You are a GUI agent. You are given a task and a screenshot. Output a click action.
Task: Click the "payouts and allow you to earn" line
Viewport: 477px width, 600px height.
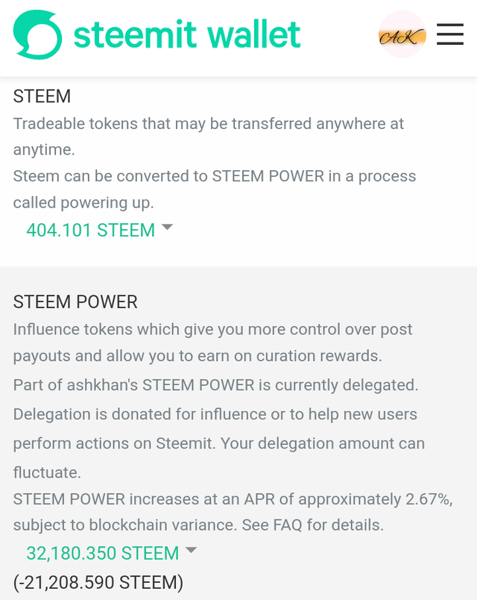198,356
